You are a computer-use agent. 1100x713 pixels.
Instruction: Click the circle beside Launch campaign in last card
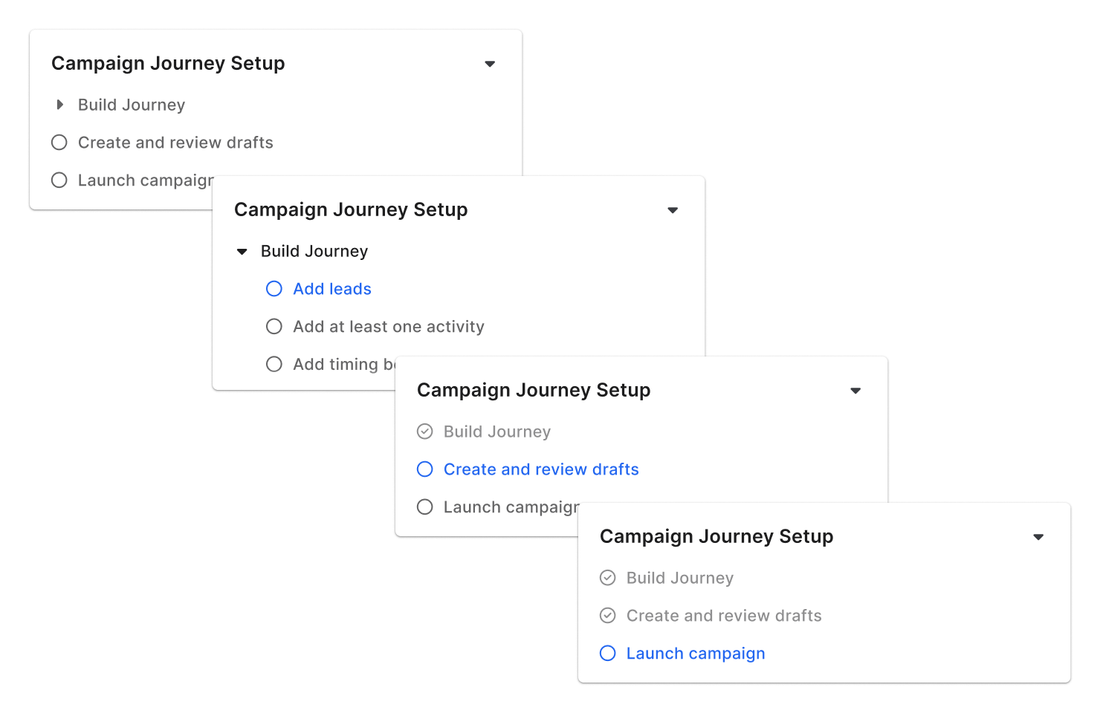607,653
